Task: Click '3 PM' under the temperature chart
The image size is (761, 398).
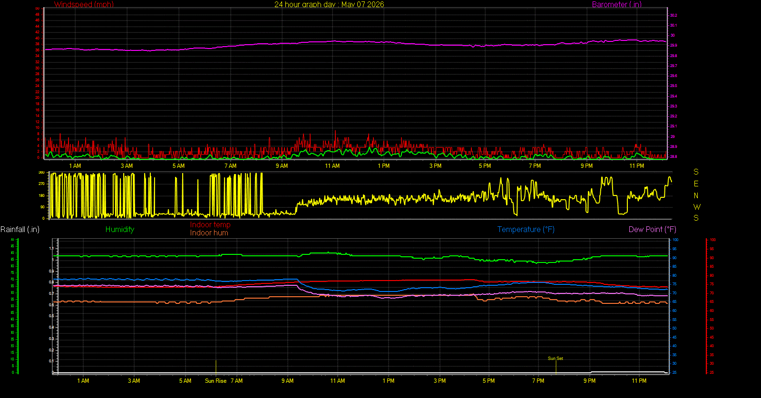Action: [x=440, y=381]
